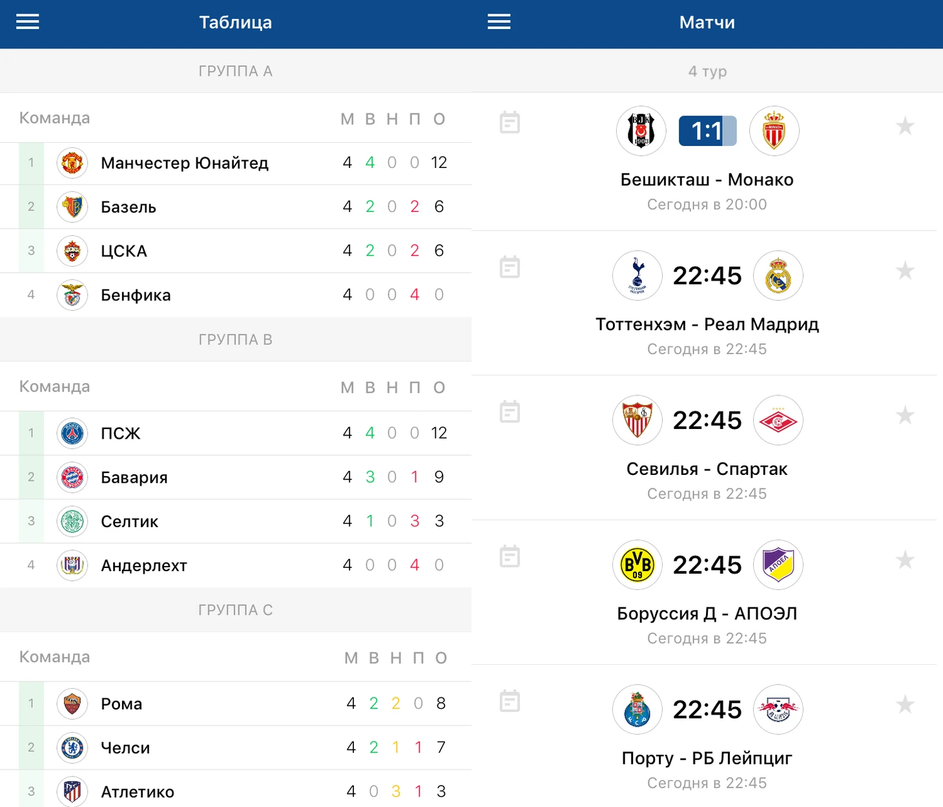The width and height of the screenshot is (943, 807).
Task: Click the Манчестер Юнайтед club crest
Action: coord(72,163)
